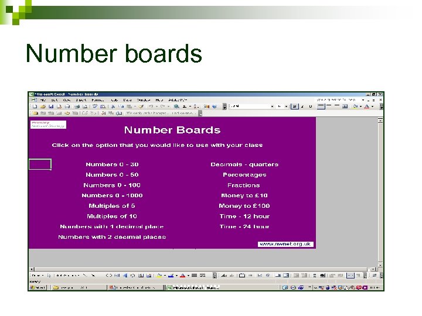This screenshot has width=422, height=316.
Task: Open the File menu
Action: [43, 100]
